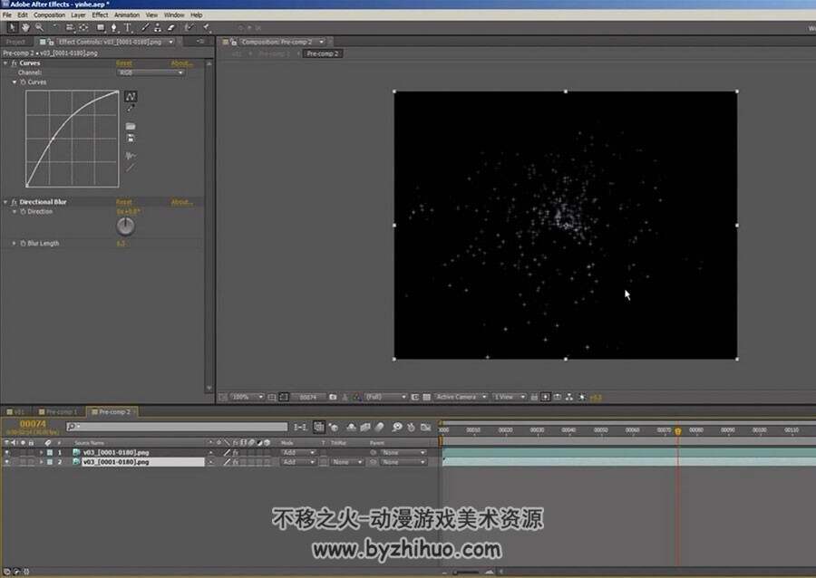
Task: Select the Puppet Pin tool
Action: 207,27
